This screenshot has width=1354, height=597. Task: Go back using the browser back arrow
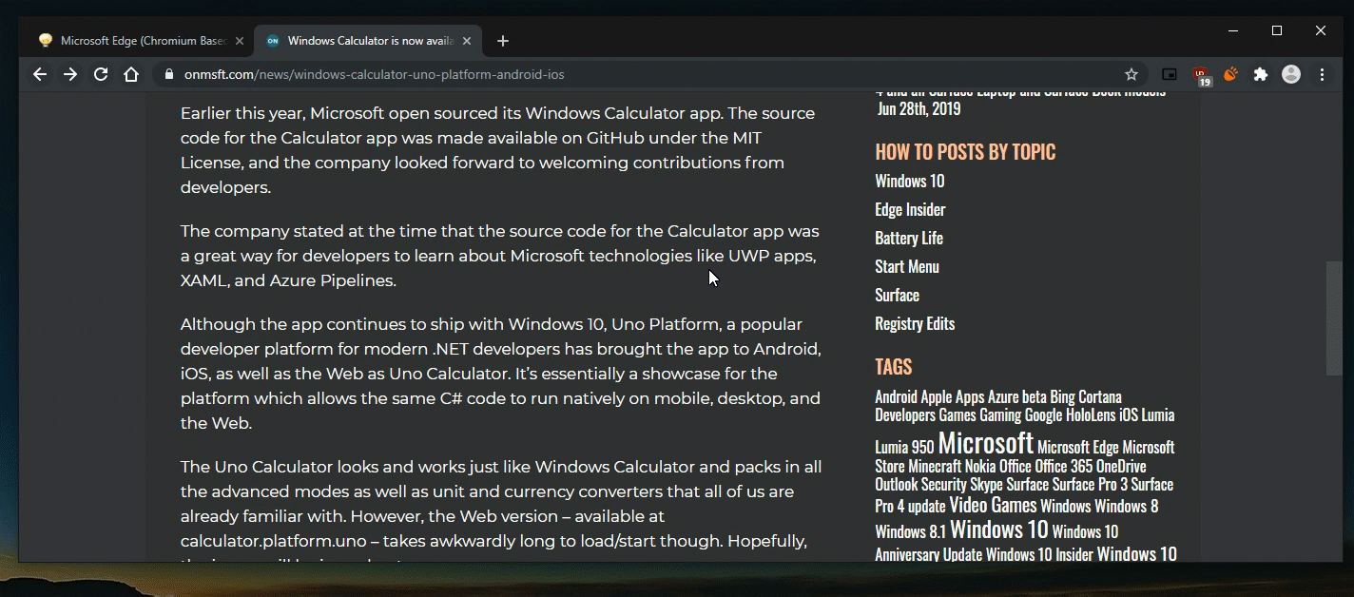tap(40, 74)
